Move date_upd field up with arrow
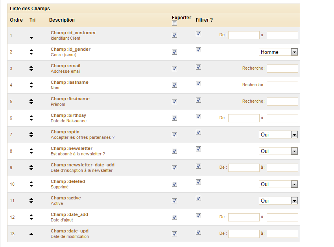Viewport: 334px width, 247px height. tap(31, 234)
